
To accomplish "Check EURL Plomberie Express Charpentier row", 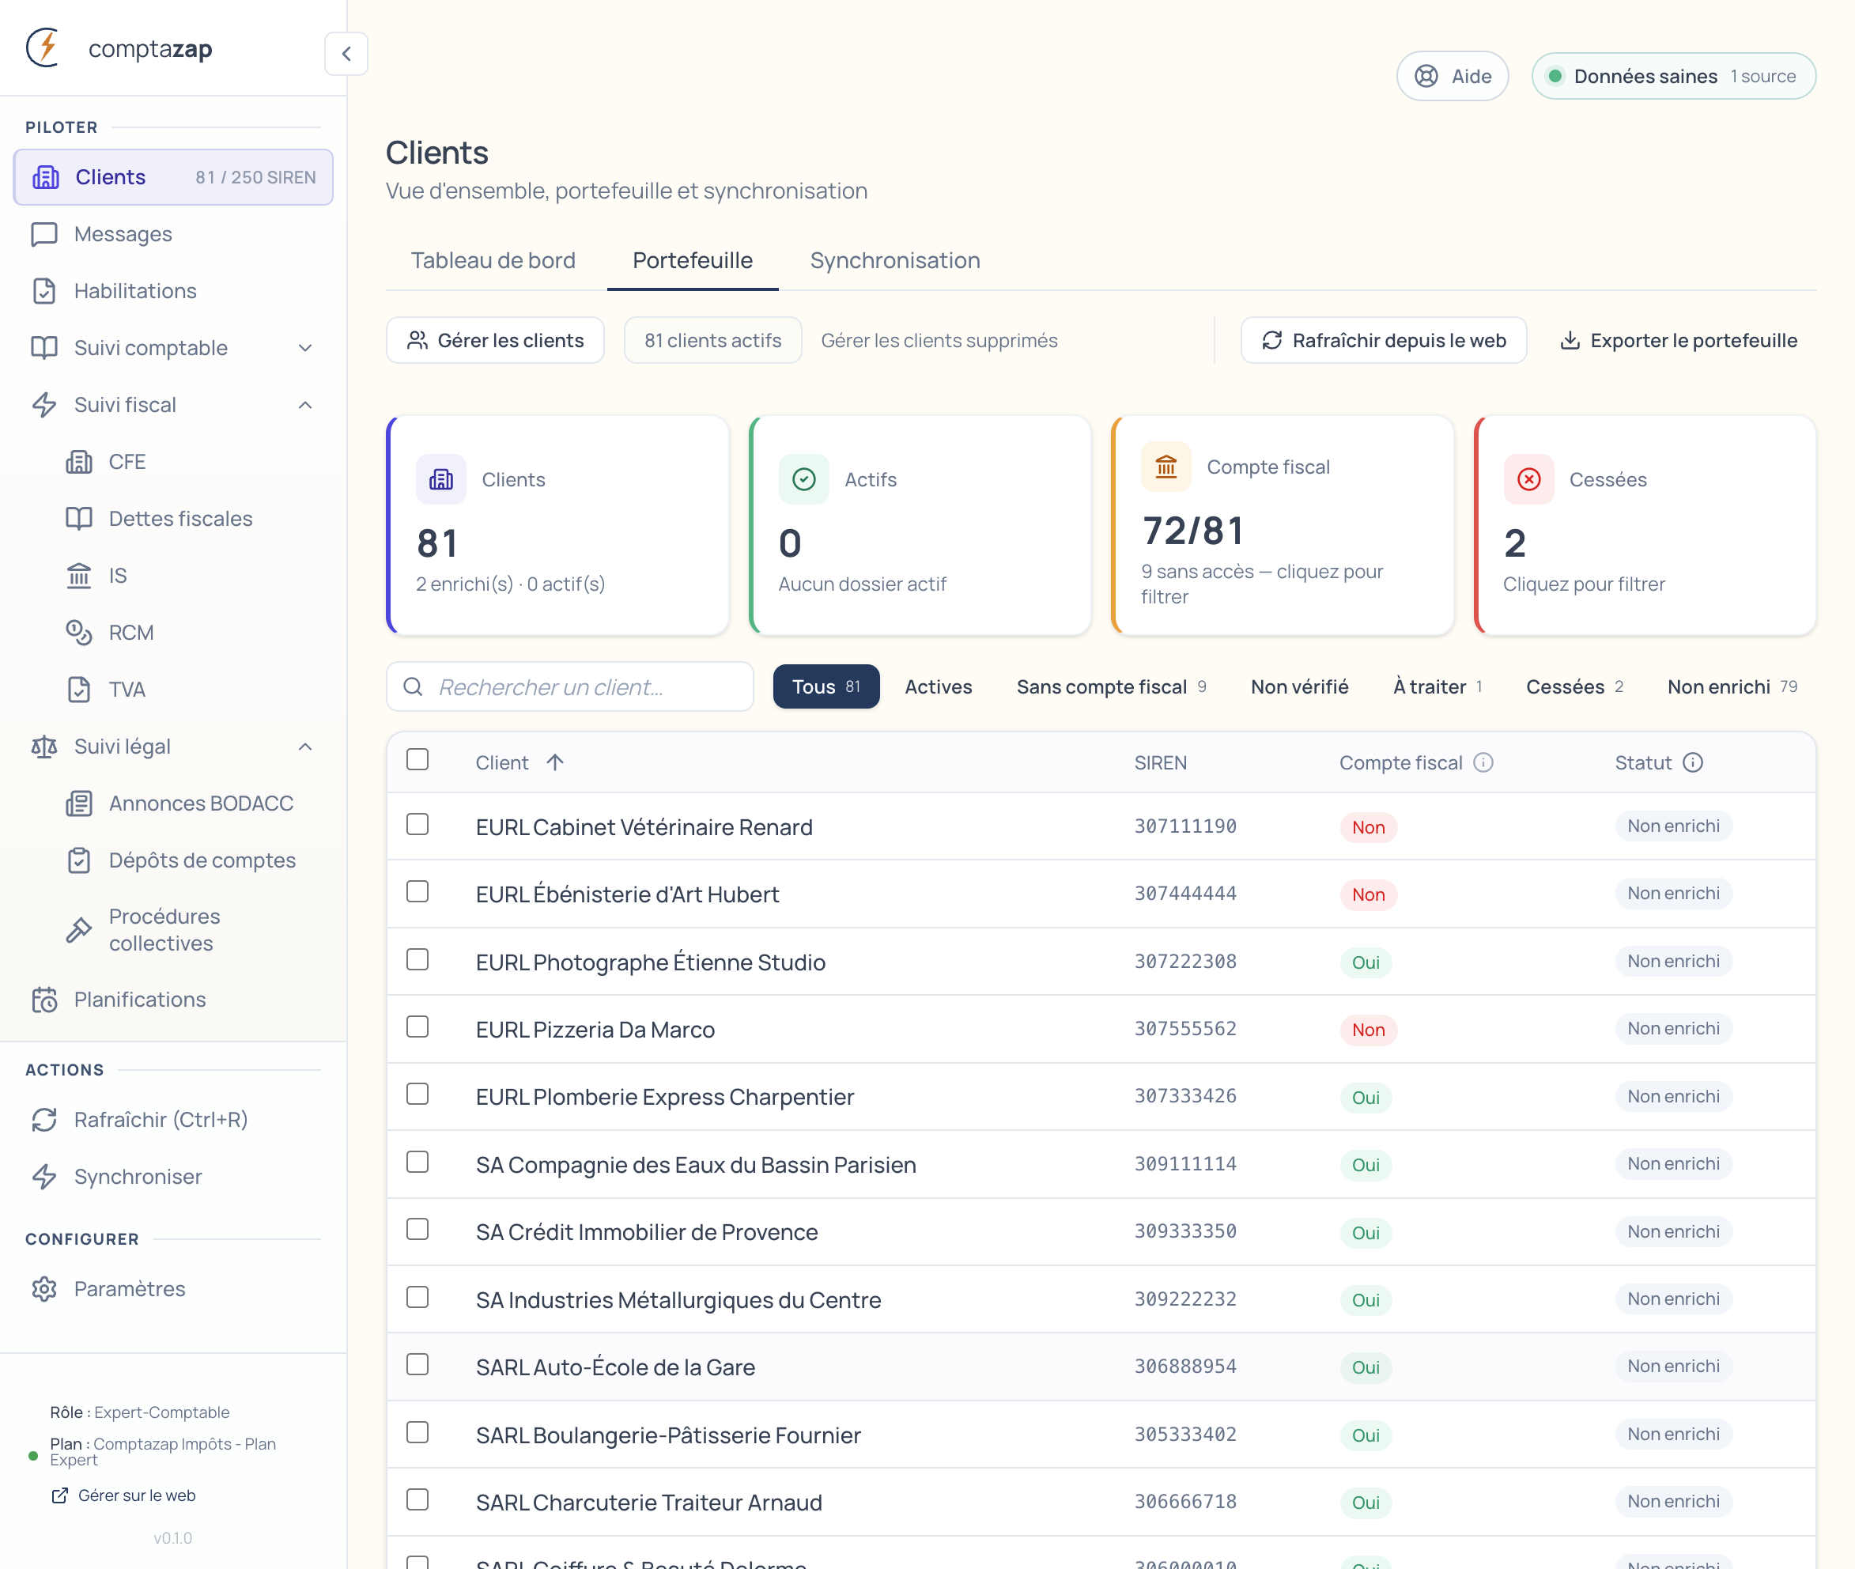I will click(417, 1094).
